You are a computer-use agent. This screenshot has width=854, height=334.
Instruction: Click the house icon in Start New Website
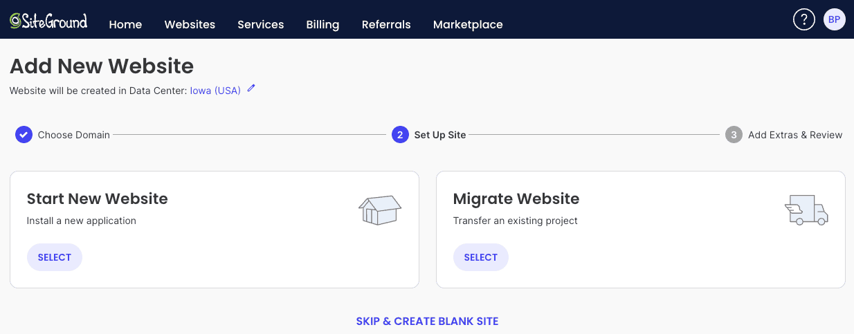click(380, 210)
